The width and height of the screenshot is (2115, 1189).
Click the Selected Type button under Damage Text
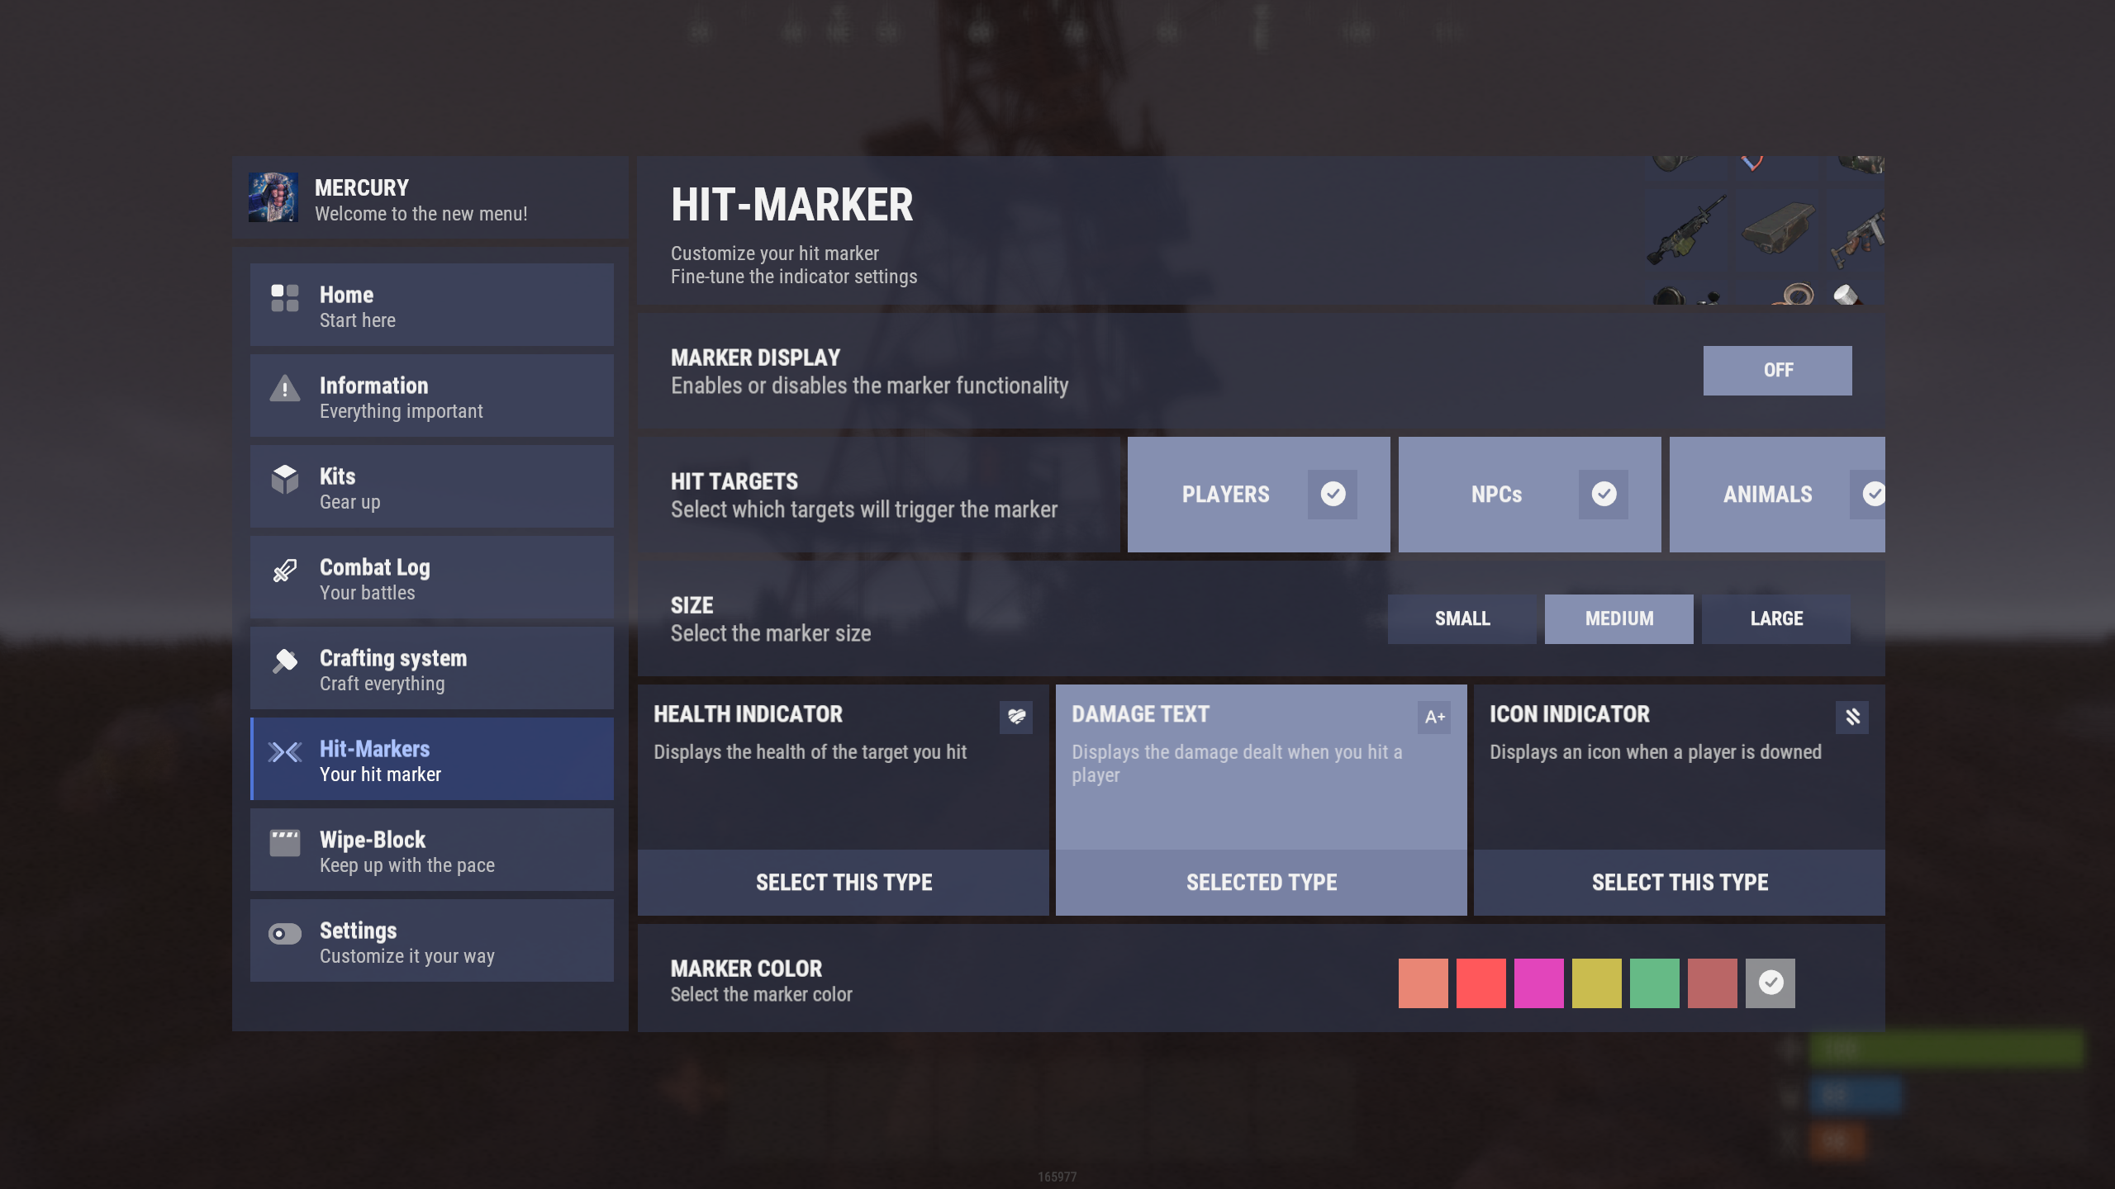pyautogui.click(x=1262, y=883)
